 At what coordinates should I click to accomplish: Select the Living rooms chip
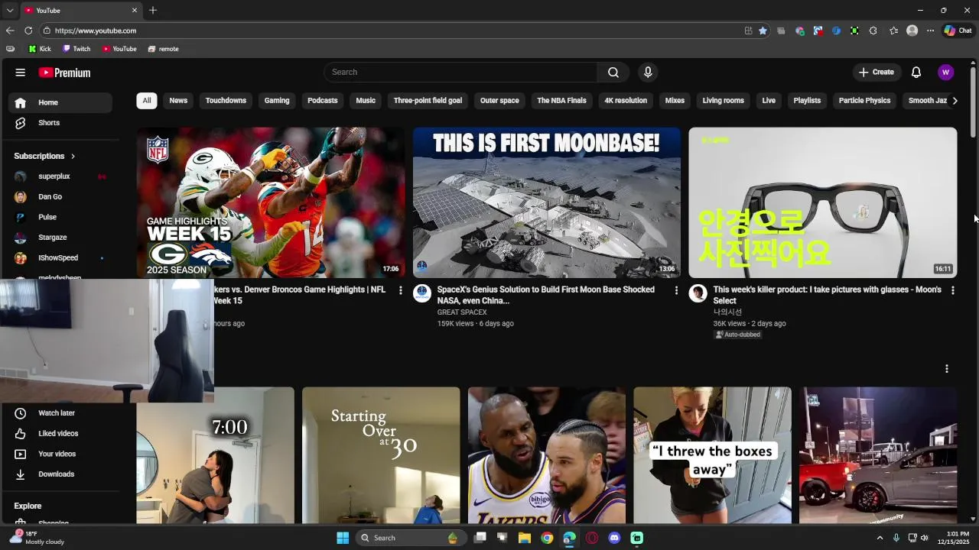[724, 101]
